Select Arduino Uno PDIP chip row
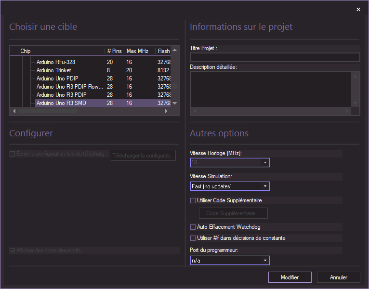Viewport: 369px width, 289px height. pyautogui.click(x=103, y=79)
